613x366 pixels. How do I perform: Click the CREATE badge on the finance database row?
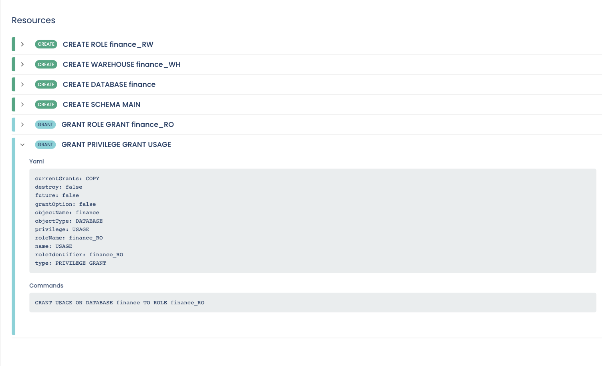[x=46, y=84]
